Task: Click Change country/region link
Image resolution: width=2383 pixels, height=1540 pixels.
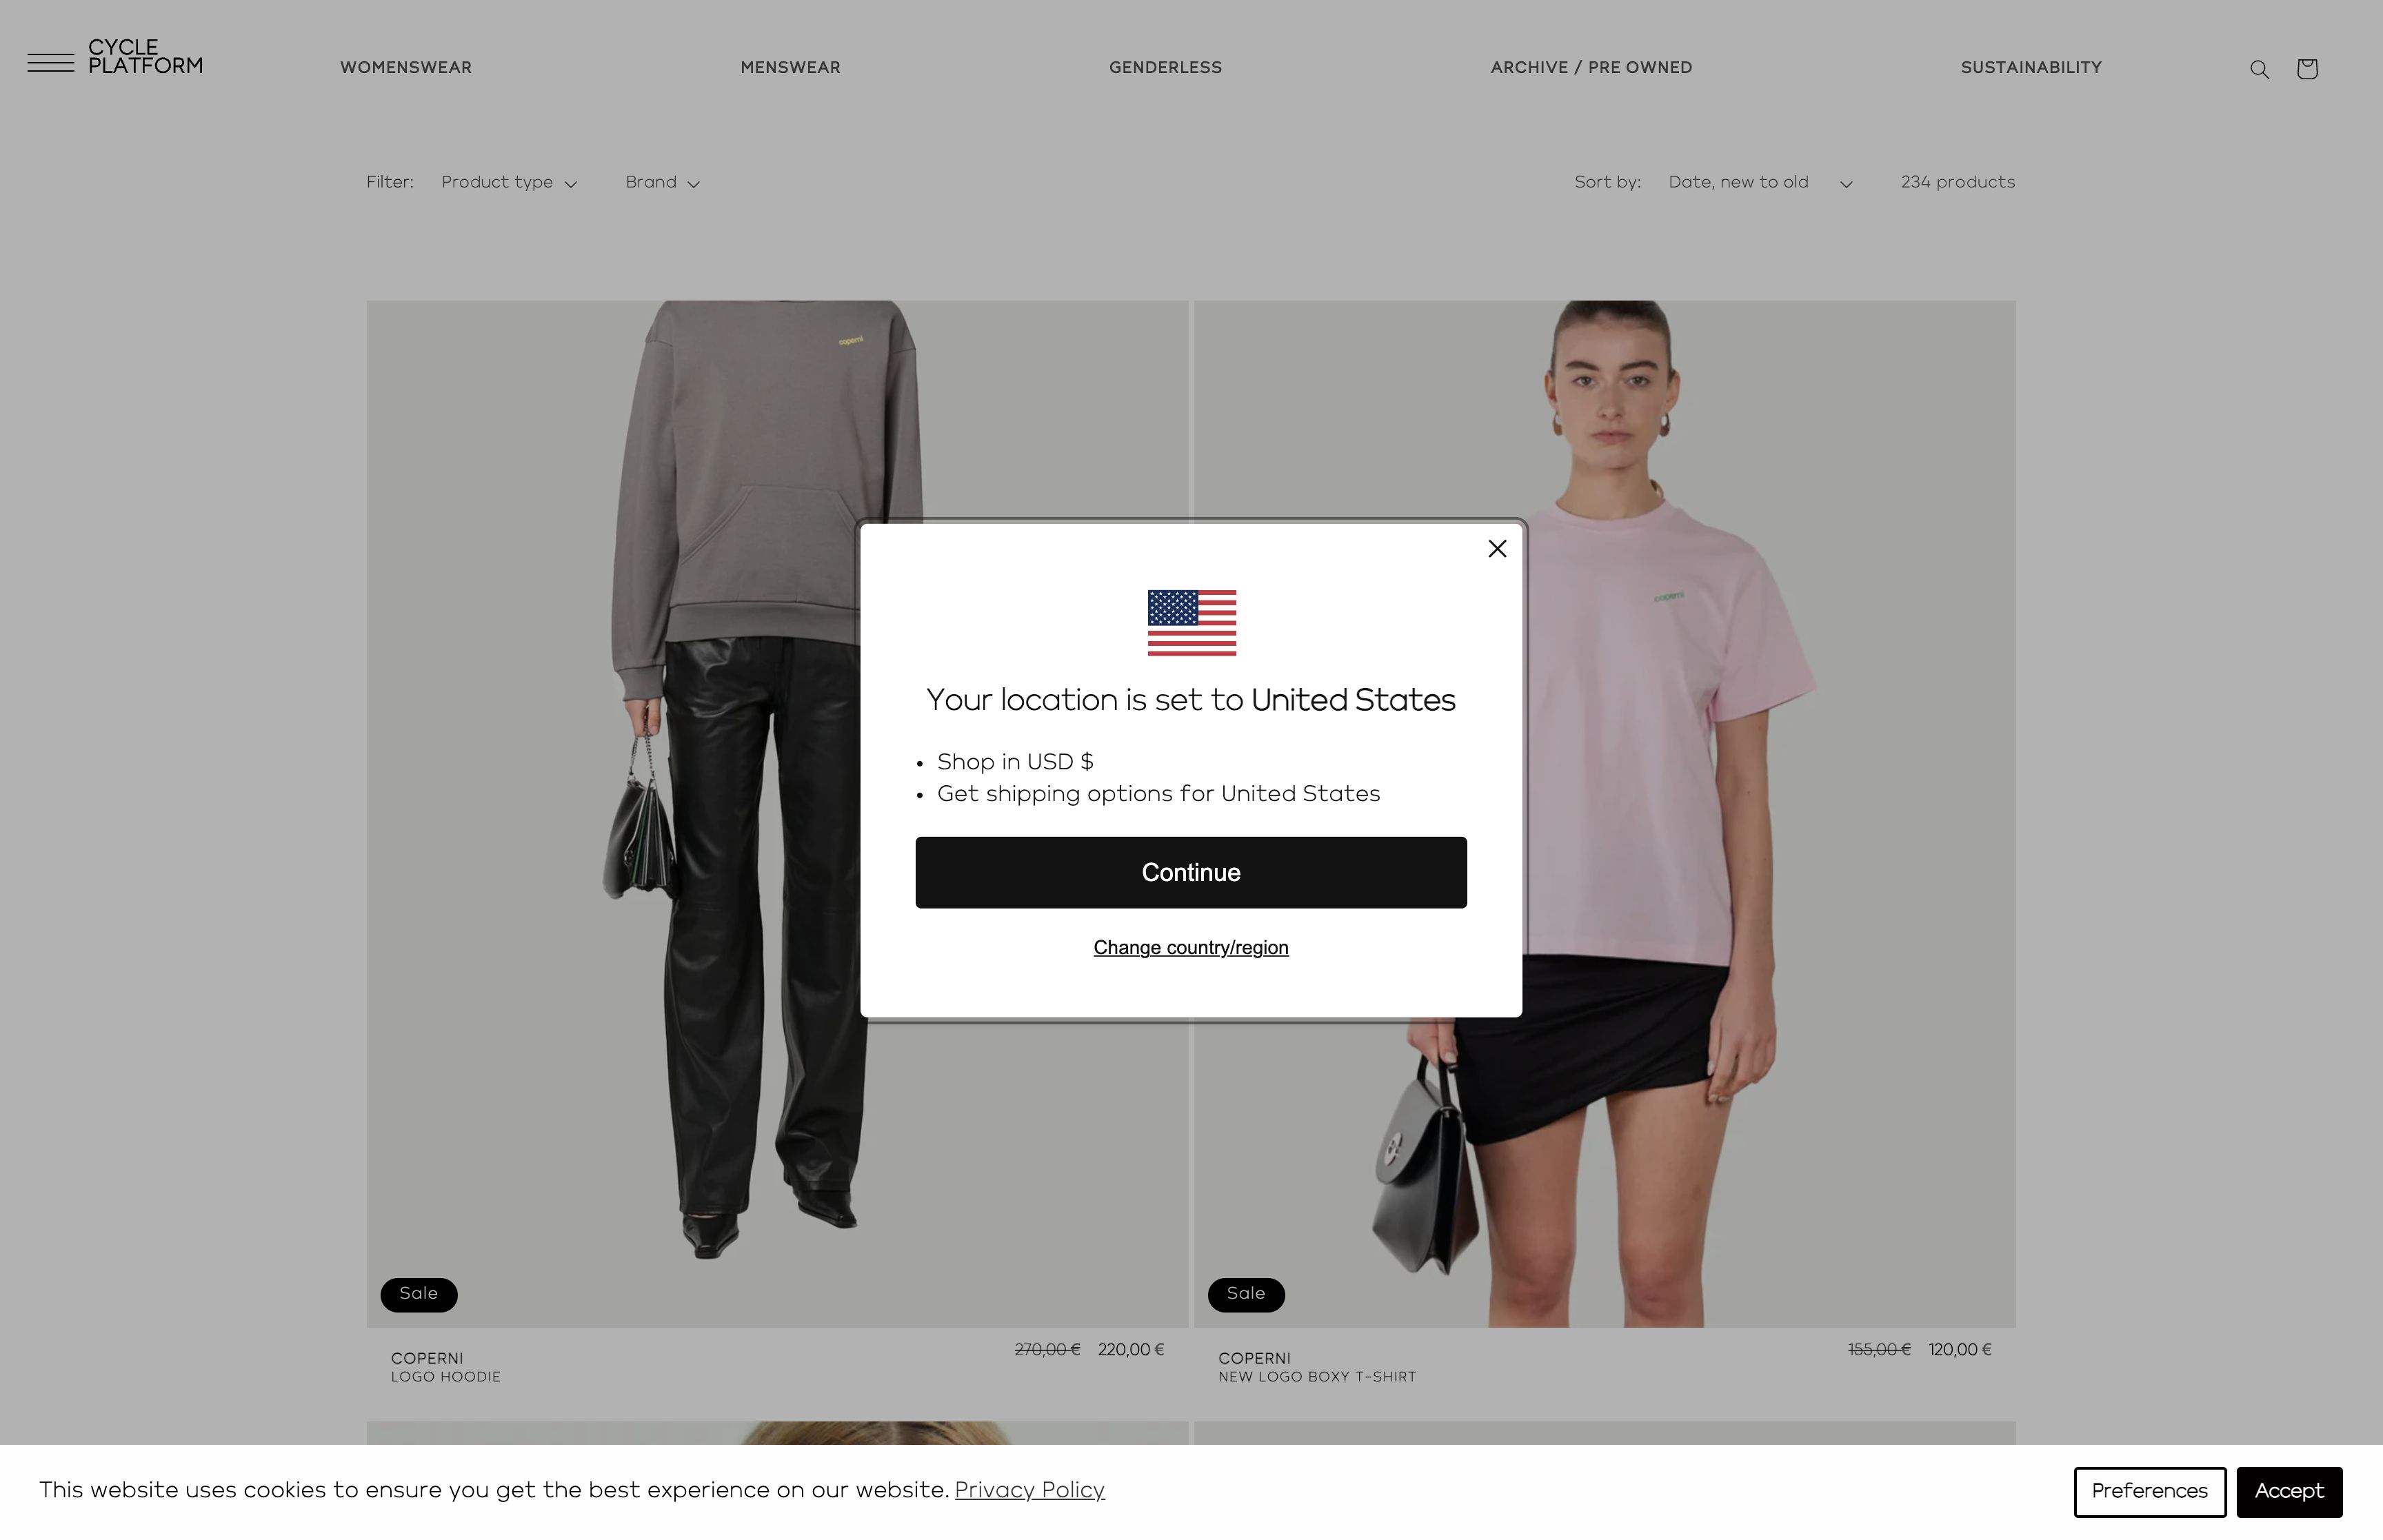Action: tap(1191, 947)
